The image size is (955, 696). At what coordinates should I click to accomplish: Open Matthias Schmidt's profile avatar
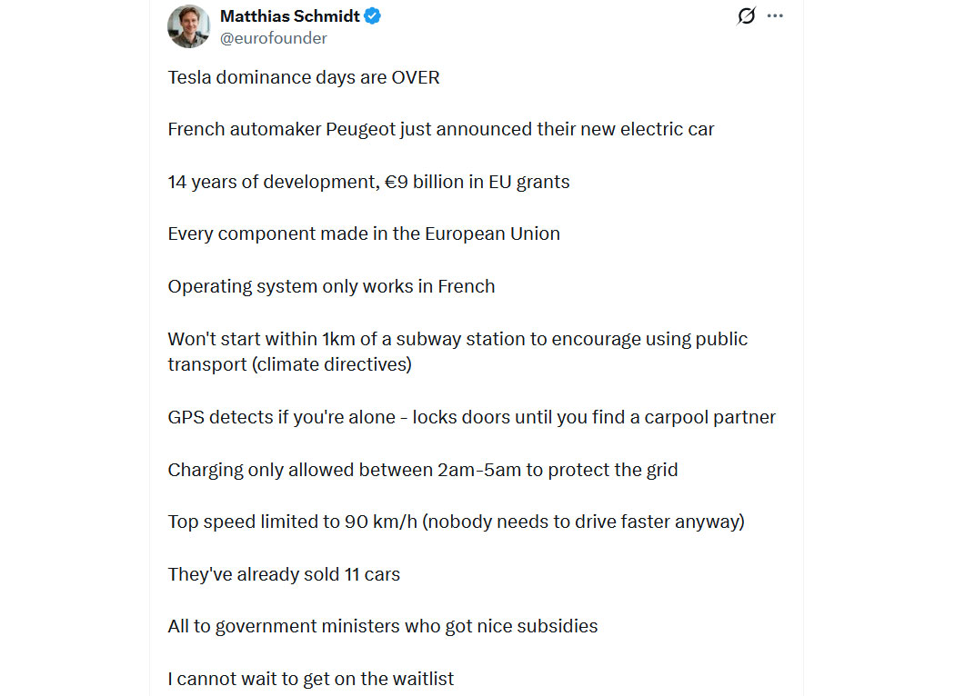189,25
